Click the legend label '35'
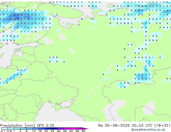This screenshot has height=132, width=171. (65, 131)
